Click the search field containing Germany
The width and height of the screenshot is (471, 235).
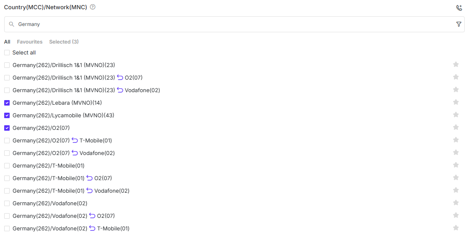point(231,24)
